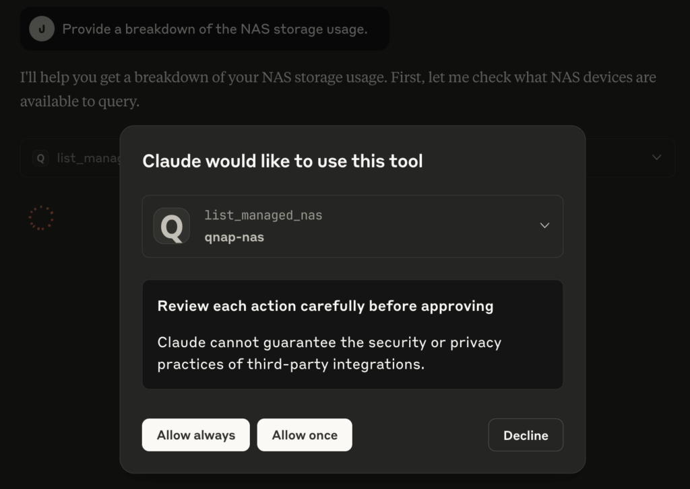Click the qnap-nas server label
Viewport: 690px width, 489px height.
click(x=234, y=237)
